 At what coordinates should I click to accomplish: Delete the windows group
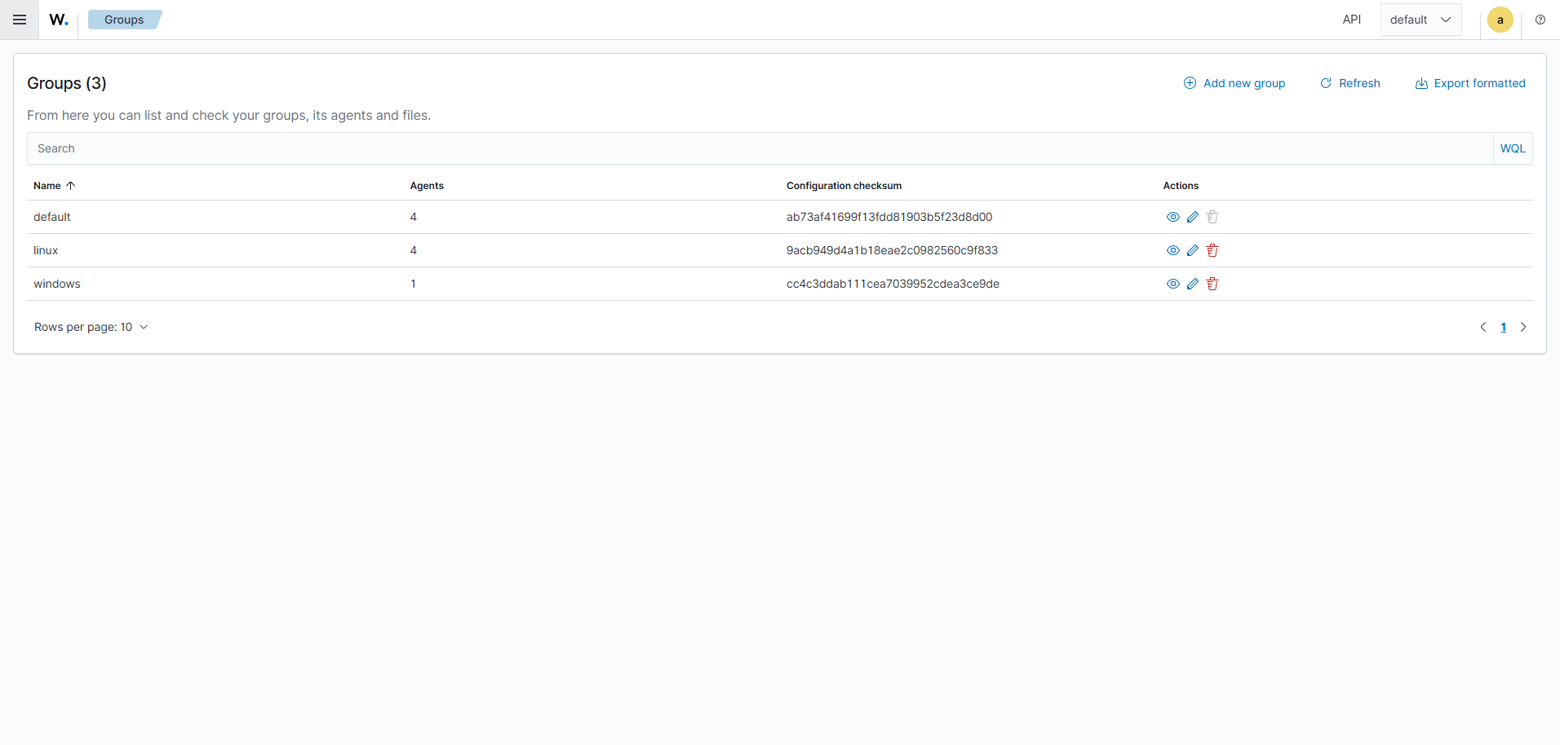(1212, 284)
